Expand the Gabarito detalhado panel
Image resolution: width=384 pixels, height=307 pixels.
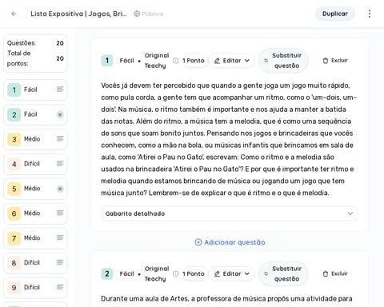pyautogui.click(x=230, y=213)
